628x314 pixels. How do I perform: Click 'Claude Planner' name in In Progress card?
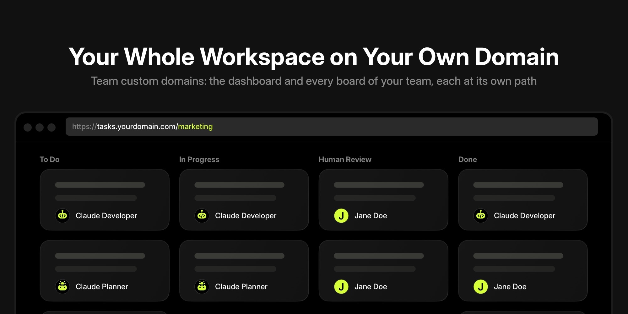241,287
